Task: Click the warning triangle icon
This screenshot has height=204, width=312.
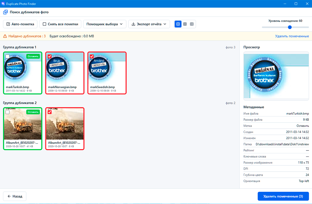Action: (5, 36)
